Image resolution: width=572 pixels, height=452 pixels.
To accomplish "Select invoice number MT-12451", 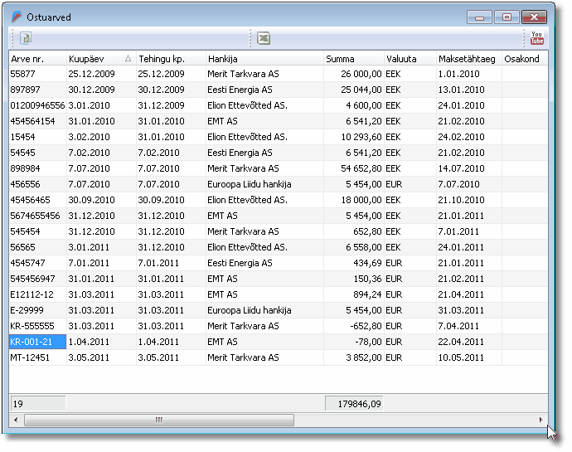I will coord(37,357).
